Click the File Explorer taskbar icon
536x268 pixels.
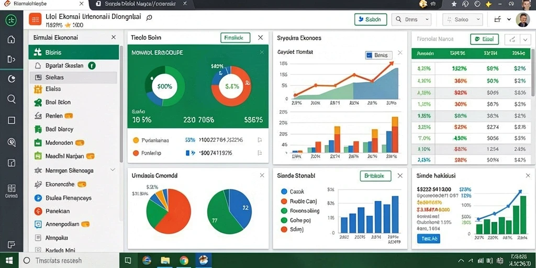tap(165, 261)
